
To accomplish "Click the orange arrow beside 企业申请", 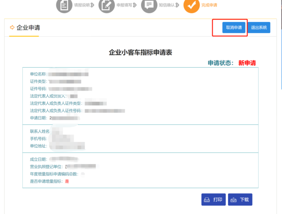I will tap(12, 28).
